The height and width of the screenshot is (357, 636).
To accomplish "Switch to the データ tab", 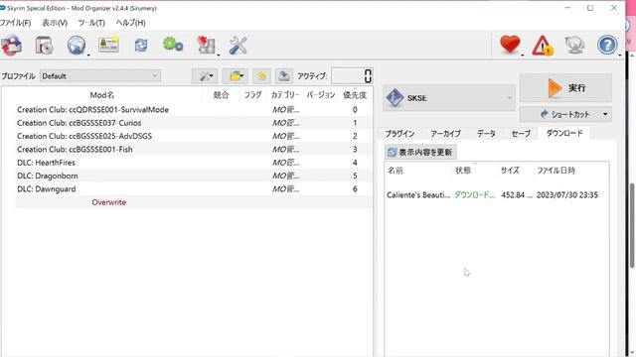I will point(486,134).
